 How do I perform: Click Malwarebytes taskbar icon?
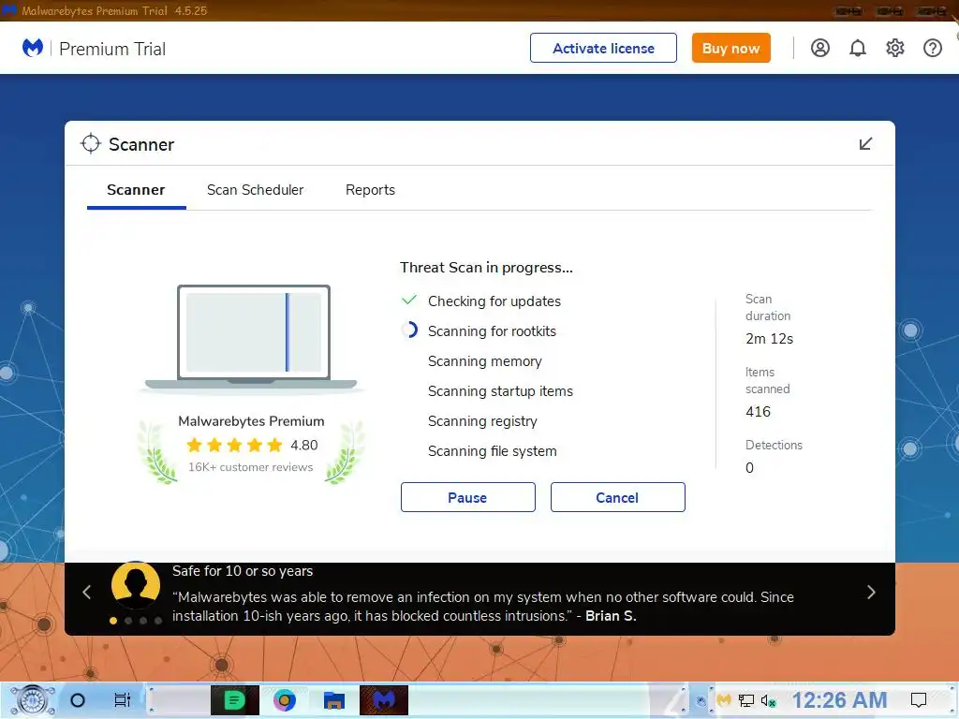click(x=383, y=700)
